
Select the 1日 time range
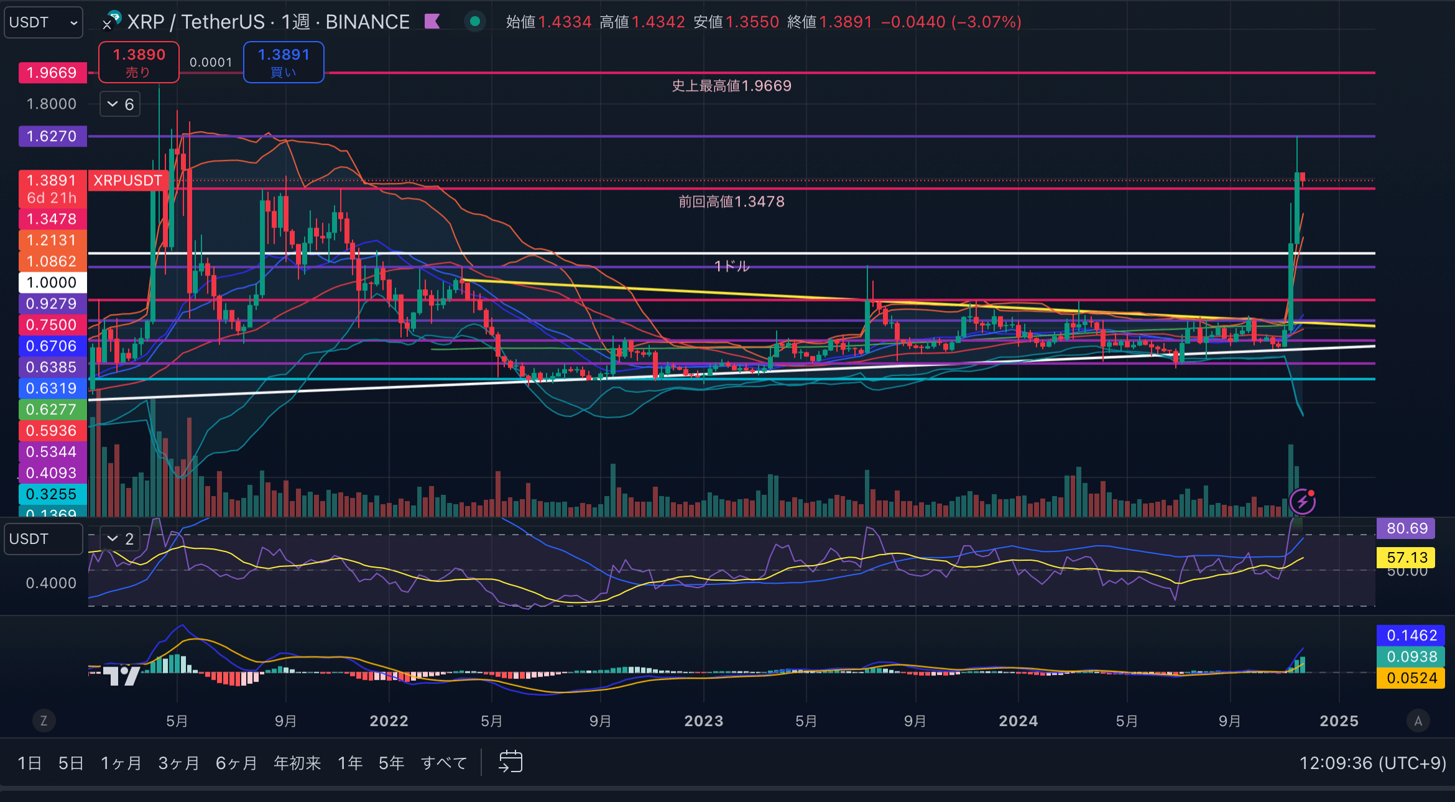pos(29,763)
